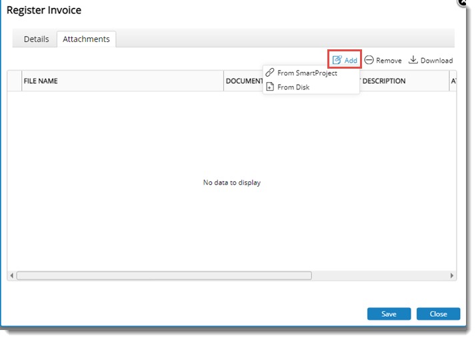476x340 pixels.
Task: Click the Download arrow icon
Action: click(x=413, y=60)
